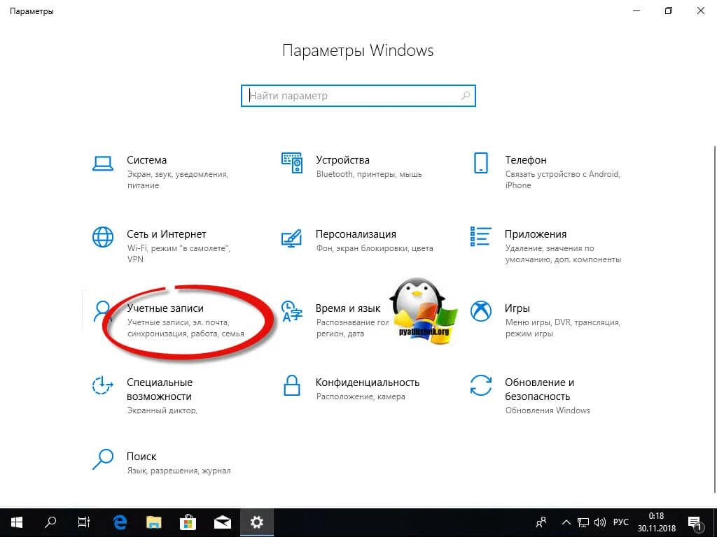Click the magnifier icon in search box
The image size is (717, 537).
click(466, 96)
